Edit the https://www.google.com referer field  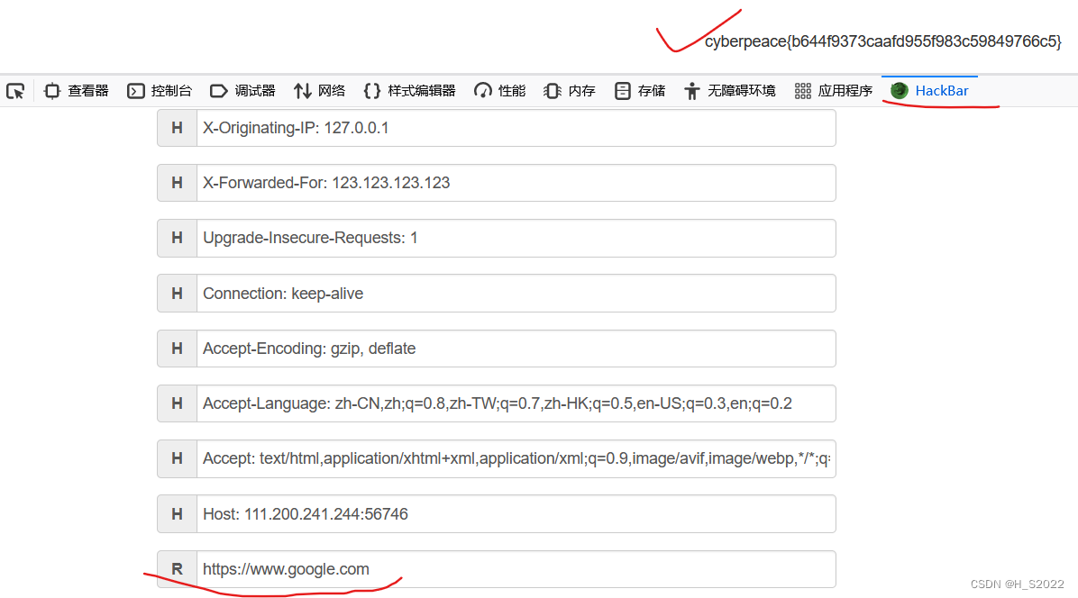coord(516,569)
